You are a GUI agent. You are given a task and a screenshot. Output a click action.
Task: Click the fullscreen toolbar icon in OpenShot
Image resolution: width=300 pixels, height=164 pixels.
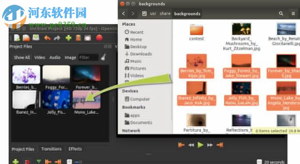click(87, 38)
